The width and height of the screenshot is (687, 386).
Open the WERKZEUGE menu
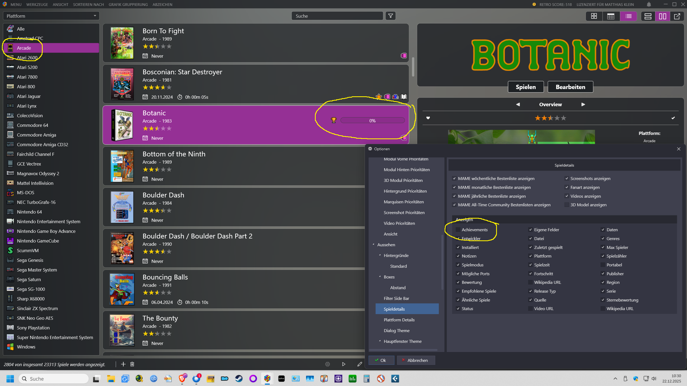click(x=37, y=4)
